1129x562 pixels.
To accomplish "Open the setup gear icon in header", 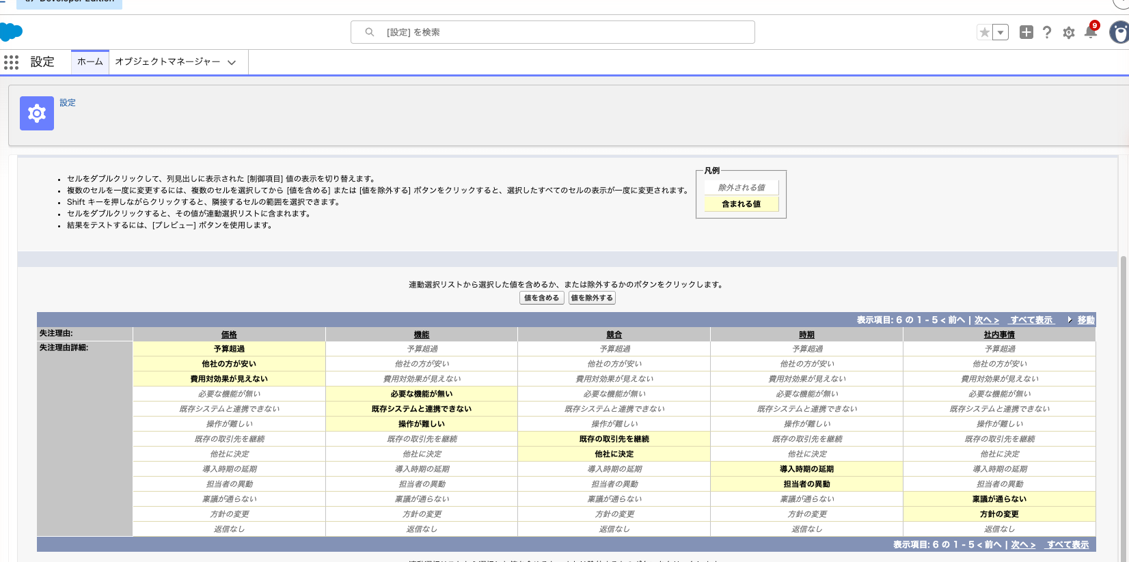I will tap(1069, 33).
